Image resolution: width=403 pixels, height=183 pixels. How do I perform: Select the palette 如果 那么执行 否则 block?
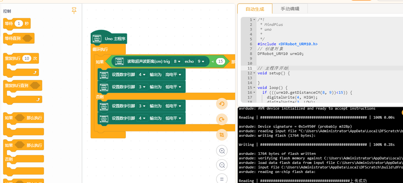coord(23,157)
